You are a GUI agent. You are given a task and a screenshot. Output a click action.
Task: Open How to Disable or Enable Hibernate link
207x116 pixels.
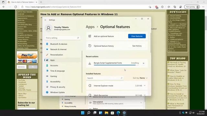176,78
